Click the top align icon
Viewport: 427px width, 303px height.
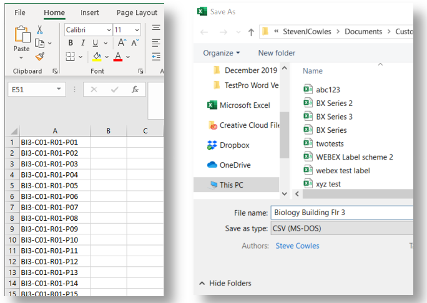coord(156,27)
